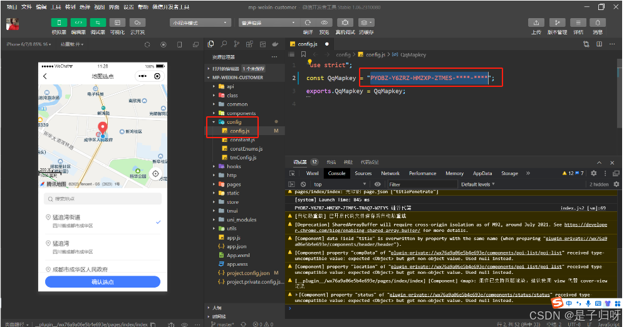Image resolution: width=624 pixels, height=327 pixels.
Task: Open the 小程序模式 mode dropdown
Action: (200, 23)
